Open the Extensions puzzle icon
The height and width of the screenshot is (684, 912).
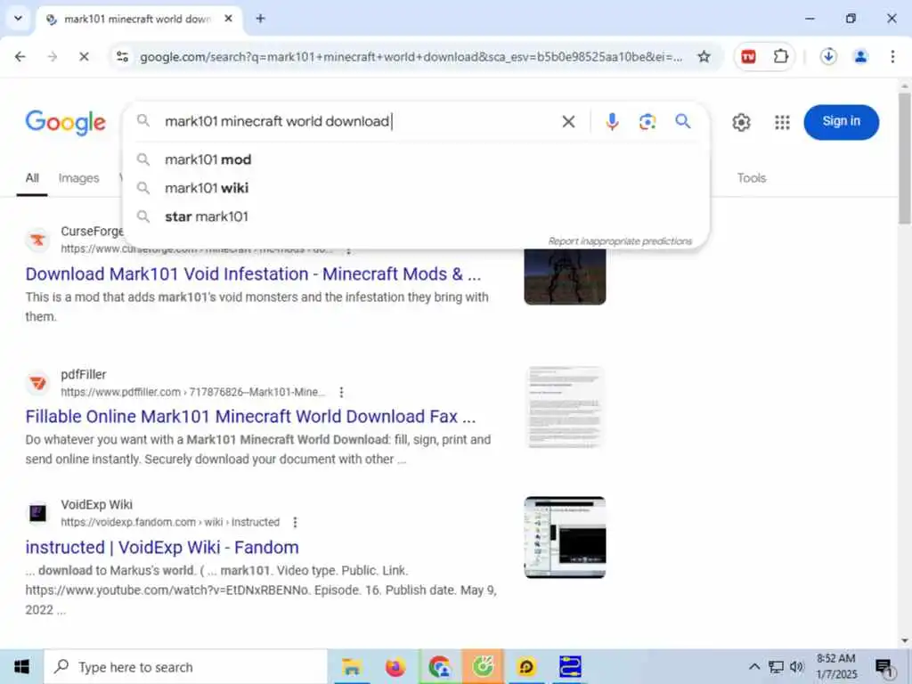780,56
